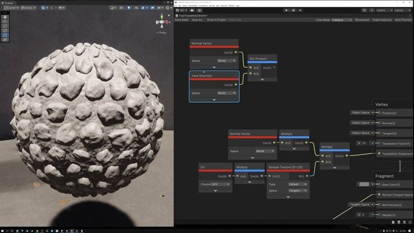
Task: Open the scene camera settings dropdown
Action: 160,8
